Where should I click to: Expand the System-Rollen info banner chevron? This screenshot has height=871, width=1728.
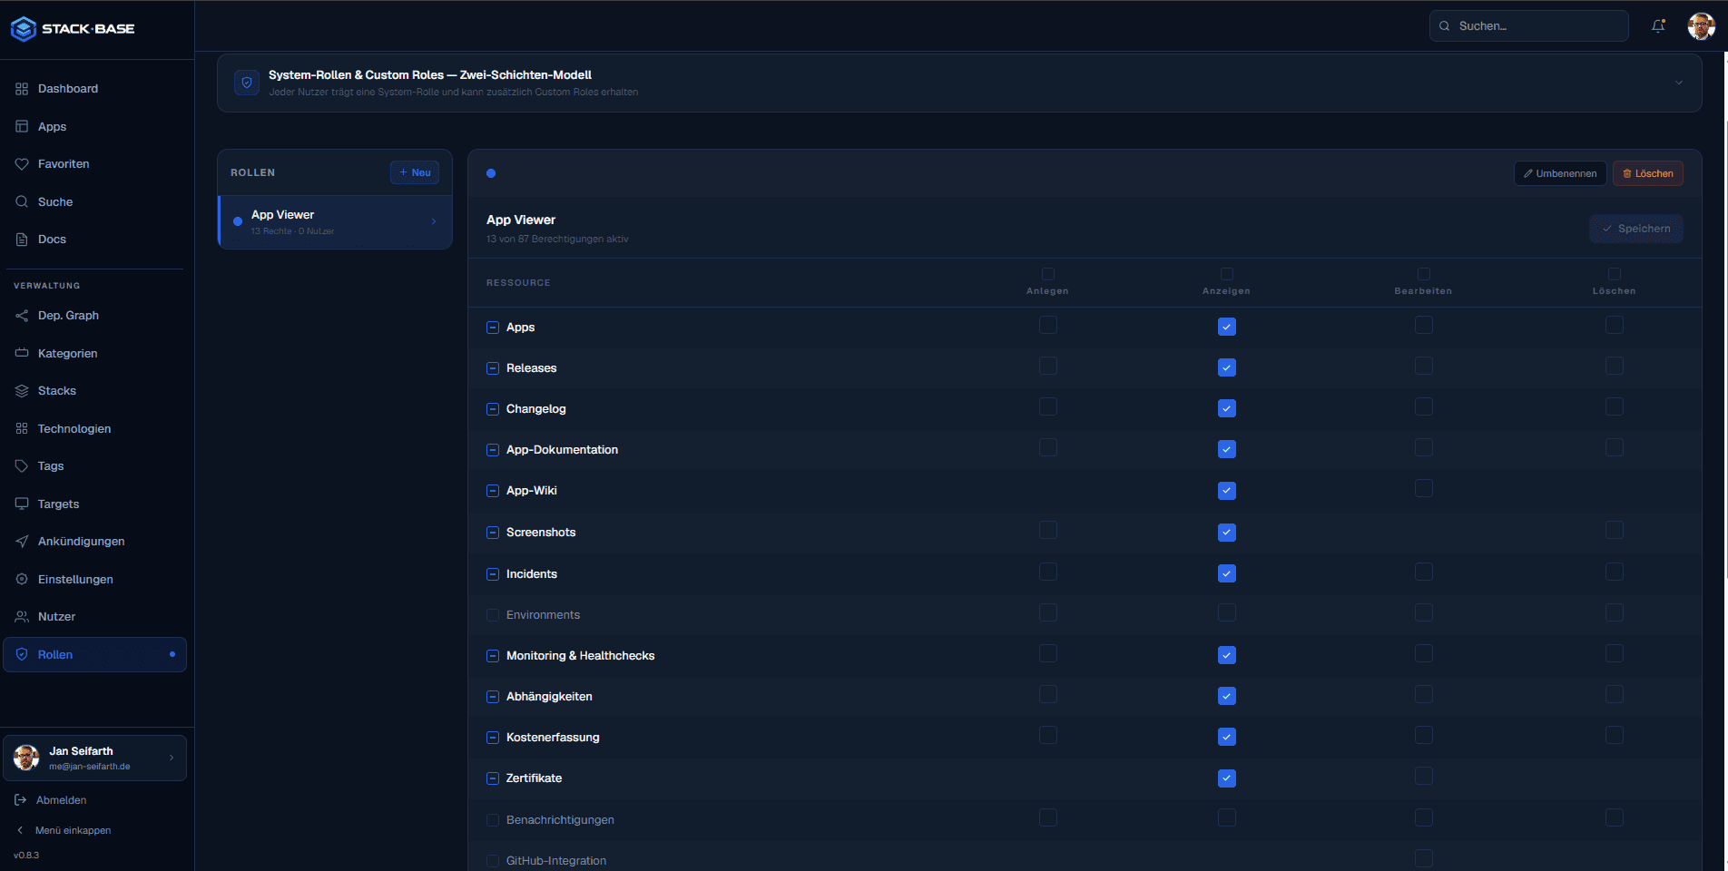click(1679, 83)
